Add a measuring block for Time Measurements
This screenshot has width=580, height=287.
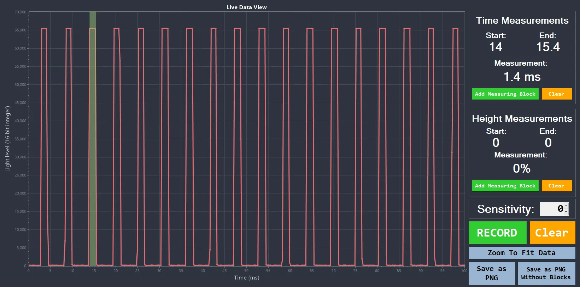click(505, 94)
